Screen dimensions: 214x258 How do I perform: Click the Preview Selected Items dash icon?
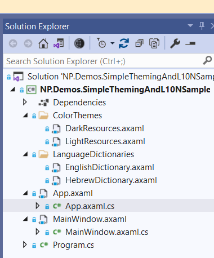click(x=190, y=43)
